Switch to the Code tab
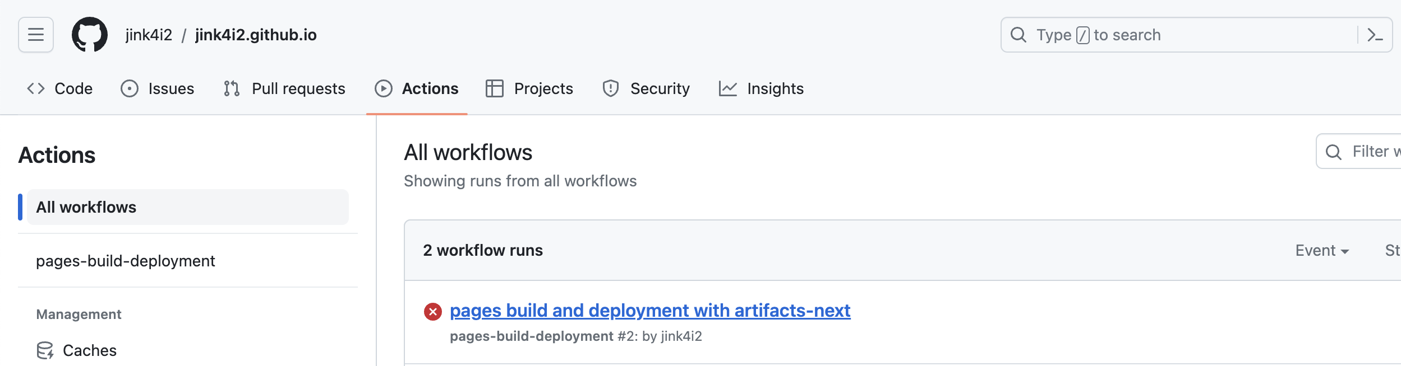 pyautogui.click(x=60, y=88)
